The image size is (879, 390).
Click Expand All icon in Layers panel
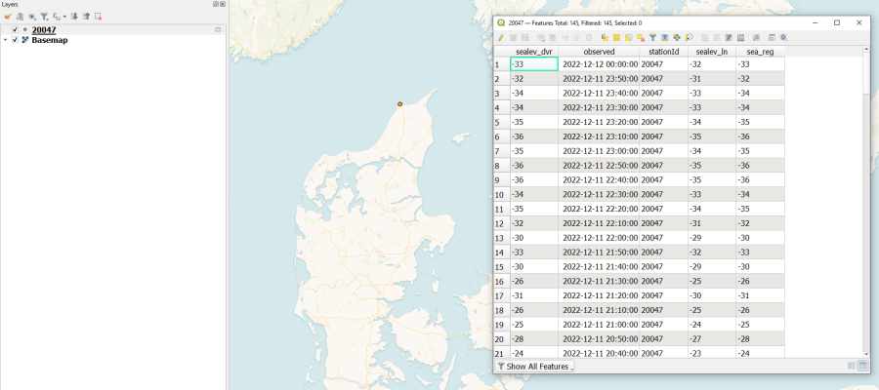75,17
